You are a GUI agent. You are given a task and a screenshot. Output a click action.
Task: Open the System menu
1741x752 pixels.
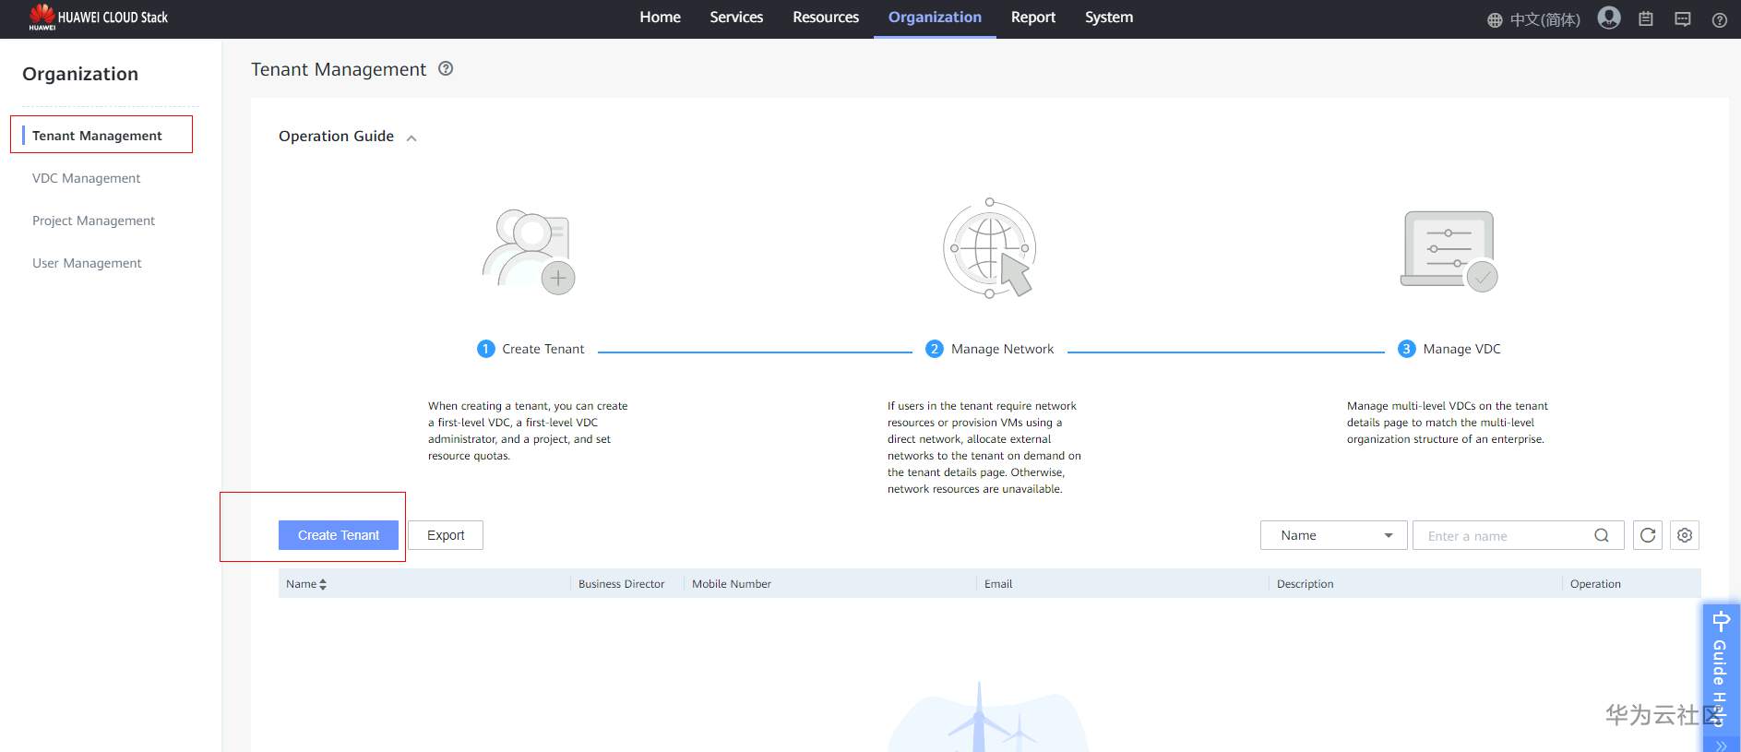point(1109,18)
